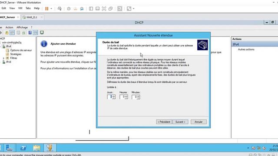
Task: Click the Ajouter une étendue info icon
Action: (x=44, y=44)
